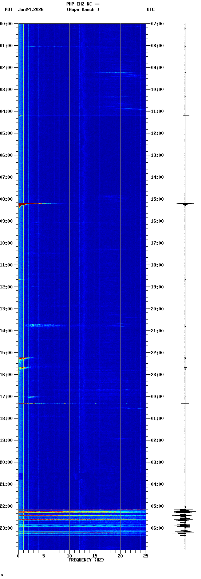Select the UTC axis label "13:00"
This screenshot has height=579, width=201.
pos(157,155)
